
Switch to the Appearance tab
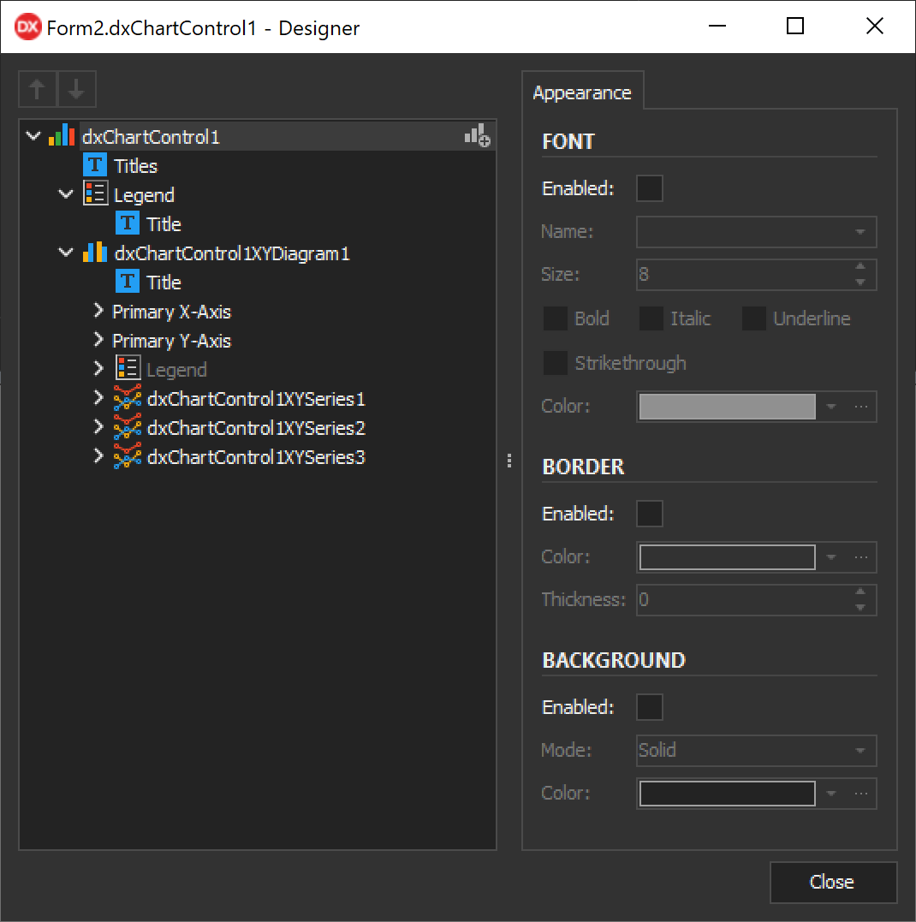coord(582,92)
